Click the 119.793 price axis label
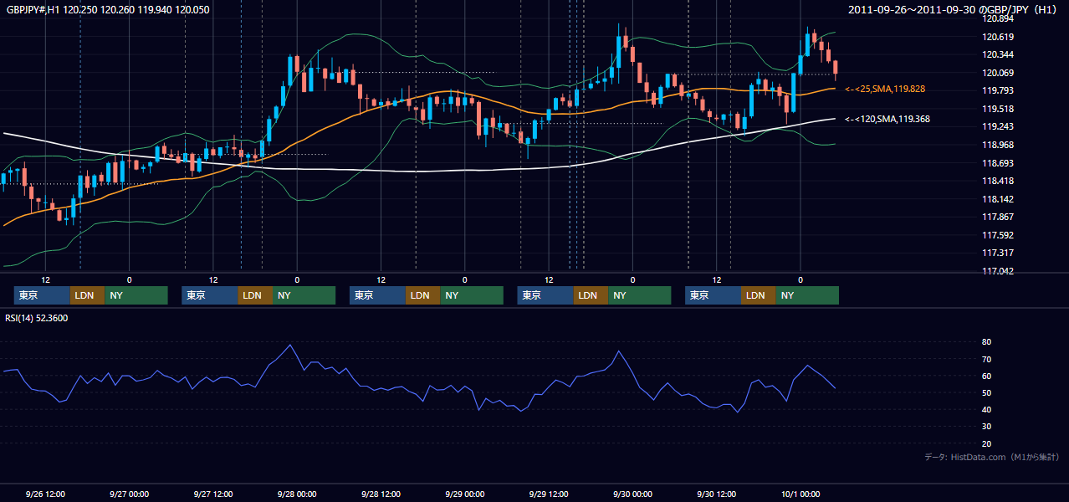The image size is (1069, 502). [x=997, y=90]
